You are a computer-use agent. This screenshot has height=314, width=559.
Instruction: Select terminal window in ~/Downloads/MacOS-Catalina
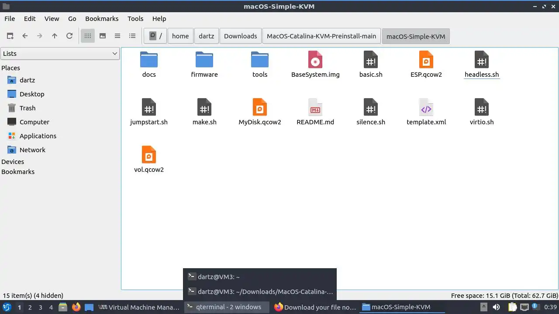(x=260, y=291)
